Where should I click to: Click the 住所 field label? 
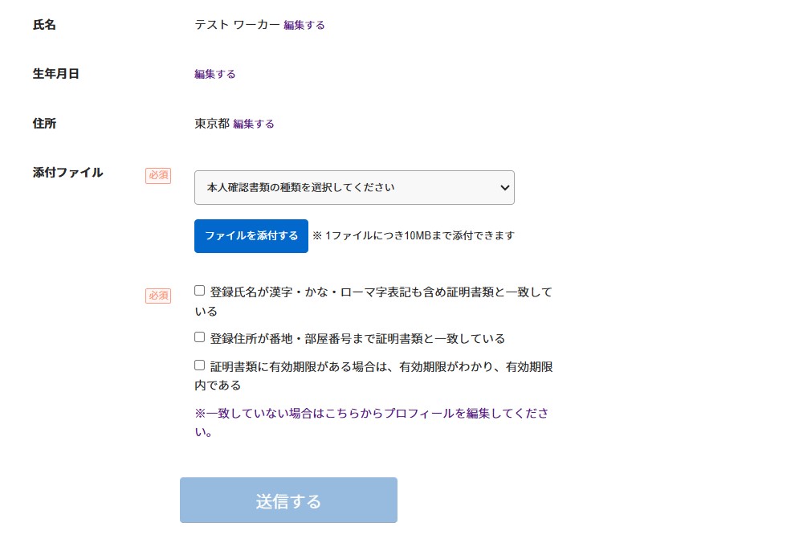pos(44,124)
